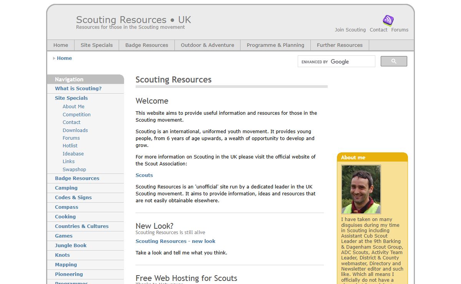Image resolution: width=461 pixels, height=284 pixels.
Task: Click the Google search magnifier button
Action: coord(394,61)
